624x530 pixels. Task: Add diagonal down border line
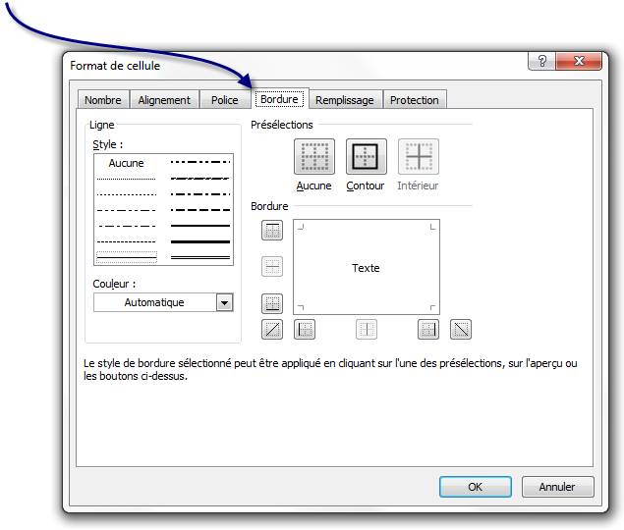(460, 330)
